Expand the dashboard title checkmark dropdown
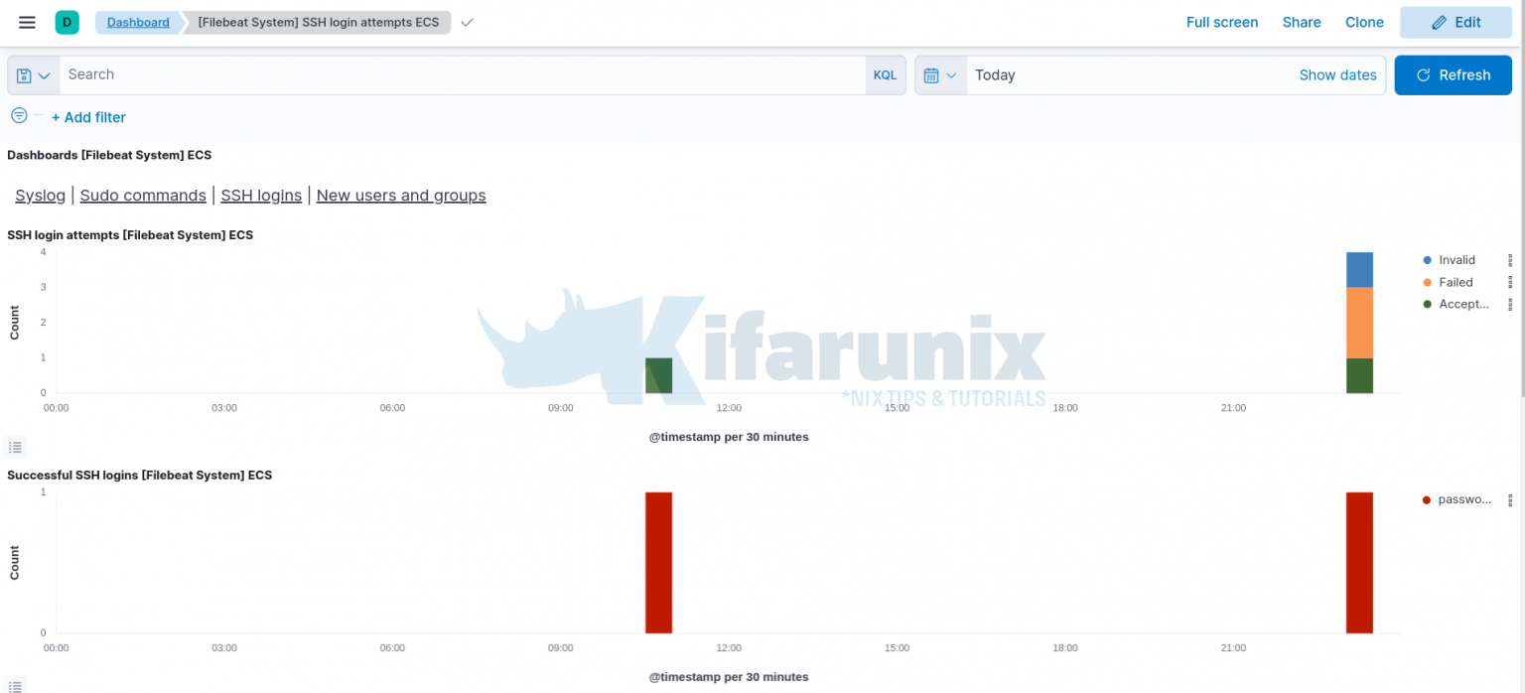 pyautogui.click(x=467, y=21)
